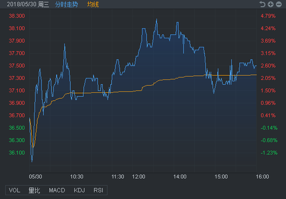Zoom in with the plus icon
This screenshot has height=199, width=286.
coord(270,4)
